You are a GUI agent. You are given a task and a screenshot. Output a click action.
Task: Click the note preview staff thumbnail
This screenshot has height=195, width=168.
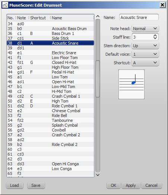point(131,84)
